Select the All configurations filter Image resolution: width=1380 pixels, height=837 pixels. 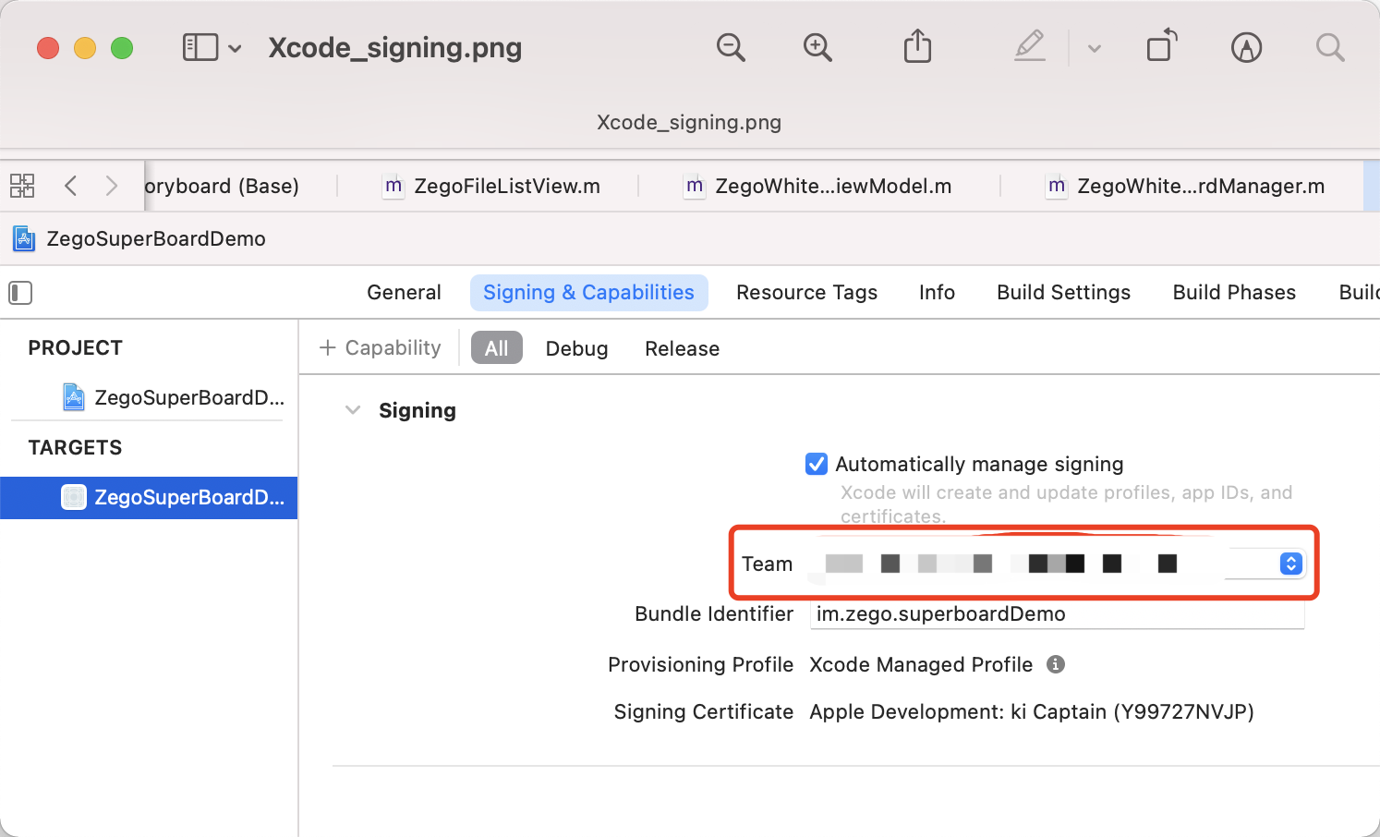point(497,347)
